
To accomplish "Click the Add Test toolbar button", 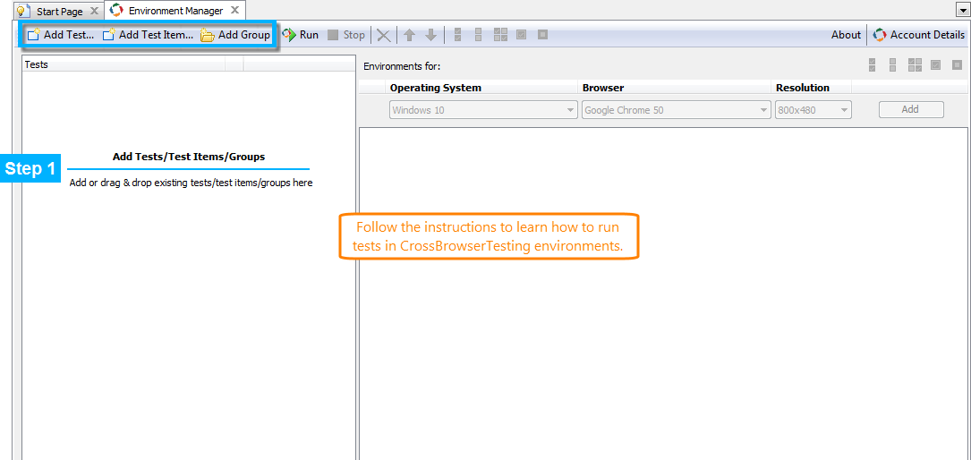I will 61,35.
